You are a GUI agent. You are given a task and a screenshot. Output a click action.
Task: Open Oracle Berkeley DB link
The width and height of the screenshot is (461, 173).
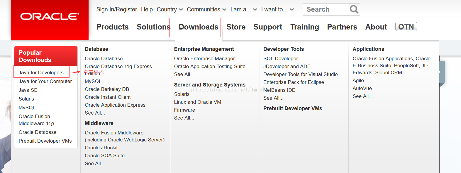click(x=107, y=89)
